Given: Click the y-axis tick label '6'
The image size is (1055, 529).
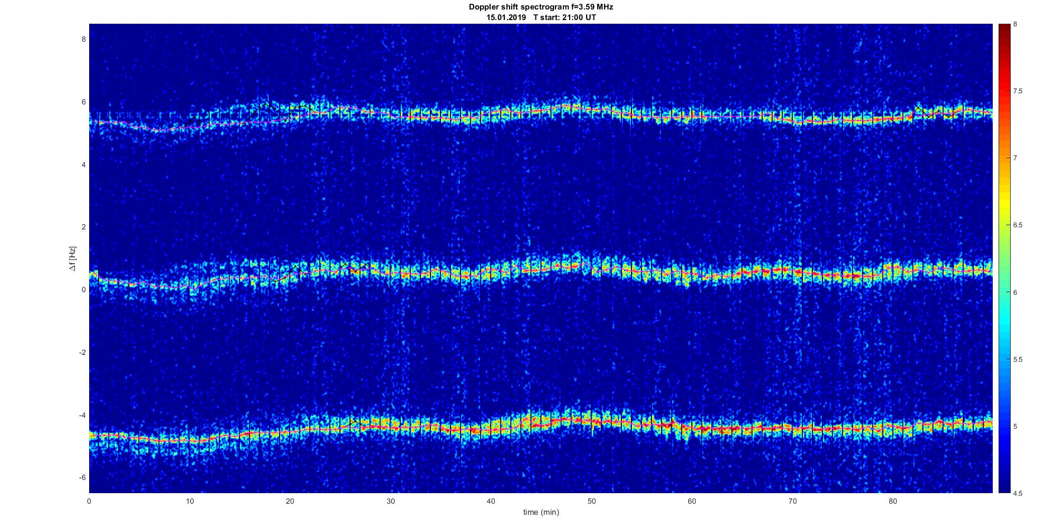Looking at the screenshot, I should point(83,102).
